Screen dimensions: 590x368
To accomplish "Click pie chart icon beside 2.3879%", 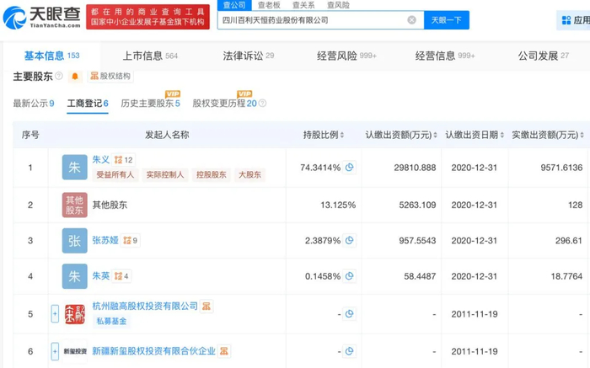I will pyautogui.click(x=350, y=240).
